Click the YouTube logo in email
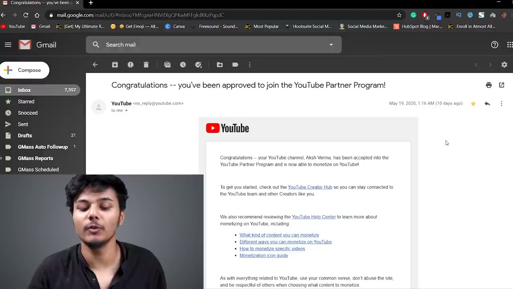The width and height of the screenshot is (513, 289). [227, 128]
